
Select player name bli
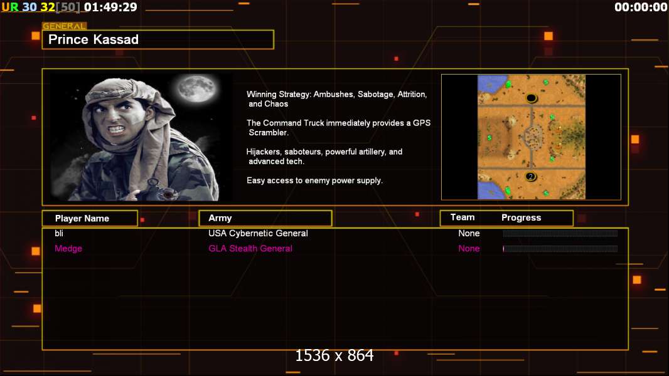click(59, 233)
